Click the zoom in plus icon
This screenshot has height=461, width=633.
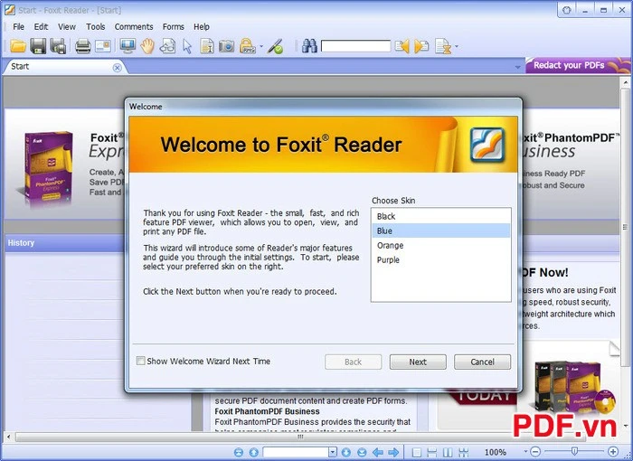click(613, 452)
